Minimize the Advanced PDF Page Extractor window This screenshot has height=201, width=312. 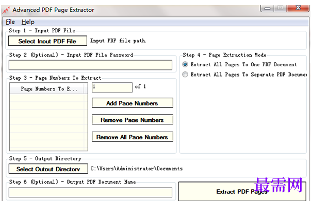pos(267,9)
